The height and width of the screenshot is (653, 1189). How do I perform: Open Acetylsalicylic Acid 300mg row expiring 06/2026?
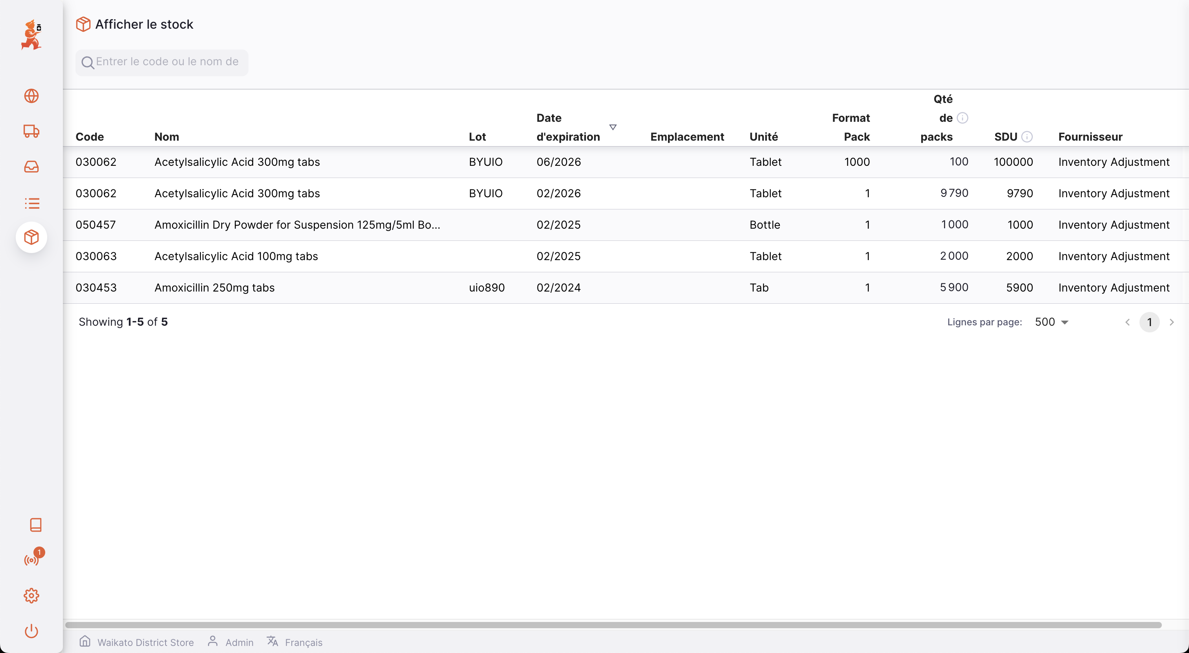click(626, 162)
